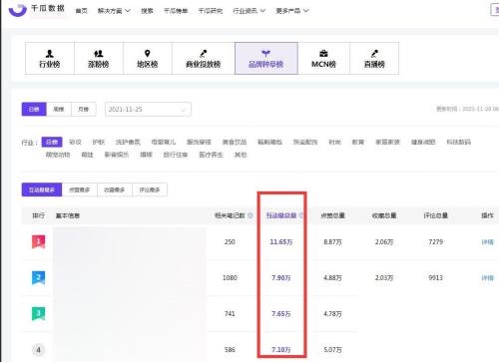Switch to the 周榜 period toggle

(59, 109)
